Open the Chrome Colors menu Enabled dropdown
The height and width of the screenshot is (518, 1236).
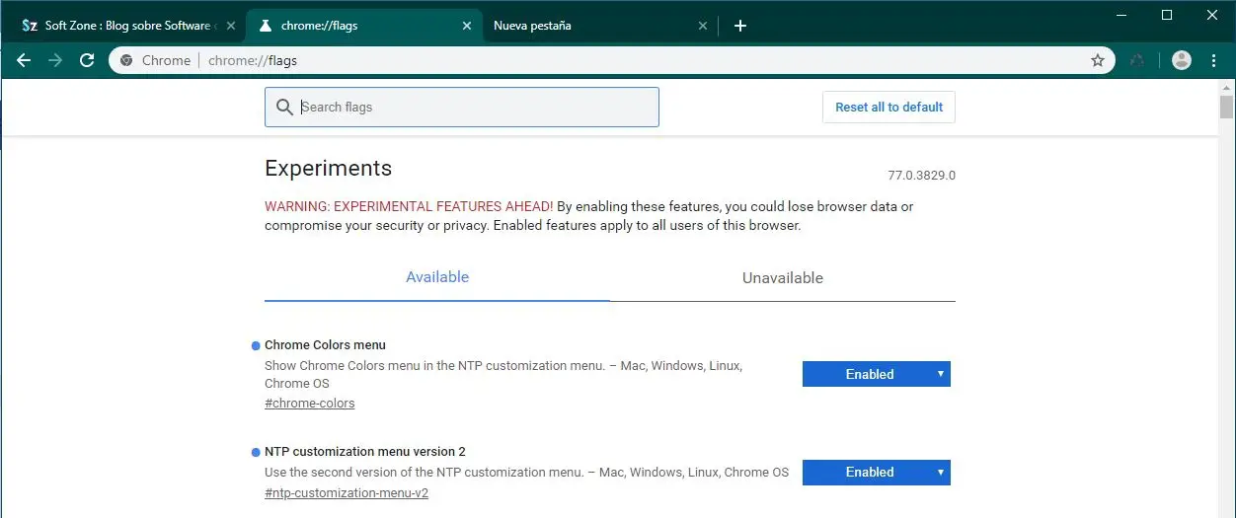pyautogui.click(x=876, y=374)
